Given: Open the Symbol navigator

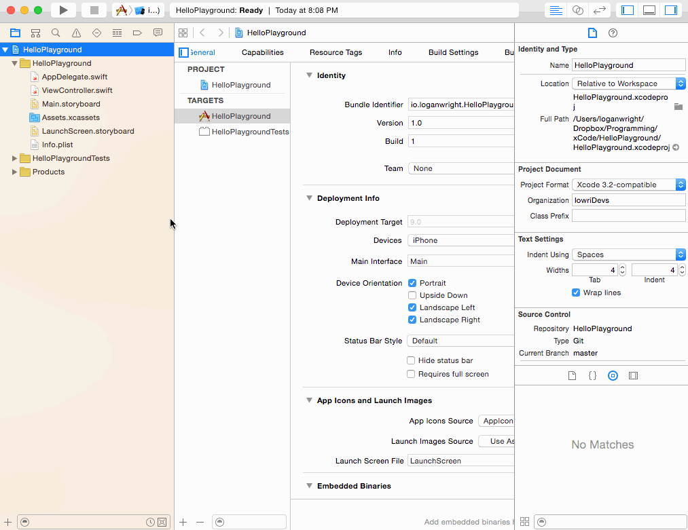Looking at the screenshot, I should (35, 33).
